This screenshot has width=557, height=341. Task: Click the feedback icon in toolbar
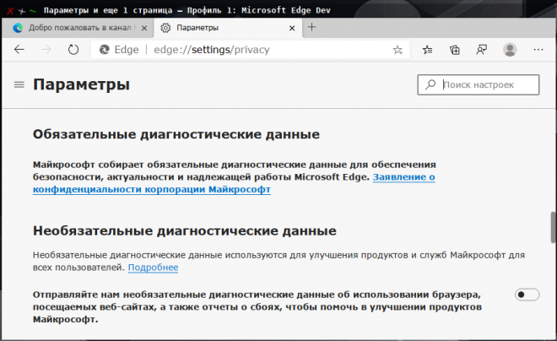click(481, 50)
